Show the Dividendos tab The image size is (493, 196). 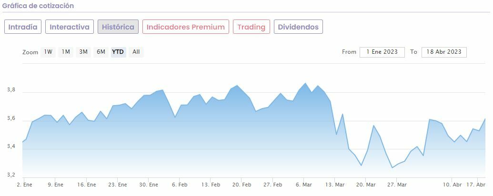[x=298, y=27]
